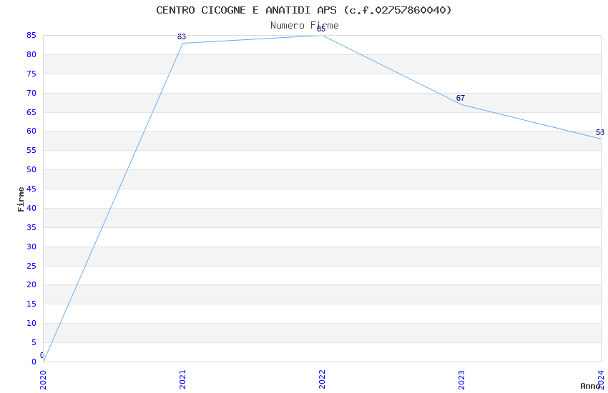Click the y-axis tick label 15
Viewport: 608px width, 393px height.
31,304
